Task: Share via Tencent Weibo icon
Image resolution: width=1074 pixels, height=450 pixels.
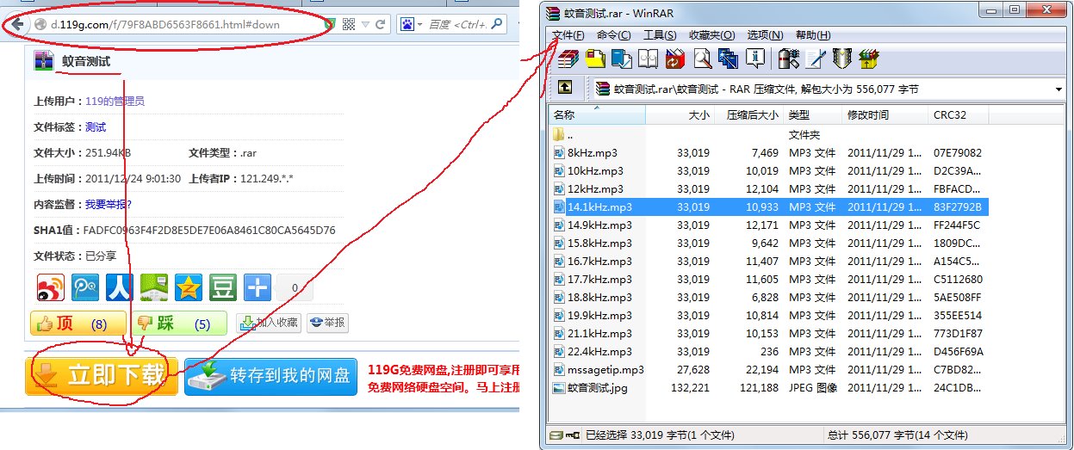Action: pos(84,287)
